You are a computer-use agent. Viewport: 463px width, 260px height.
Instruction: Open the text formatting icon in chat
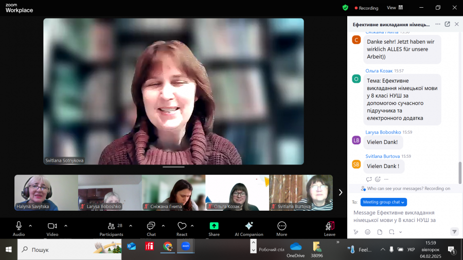click(x=356, y=232)
